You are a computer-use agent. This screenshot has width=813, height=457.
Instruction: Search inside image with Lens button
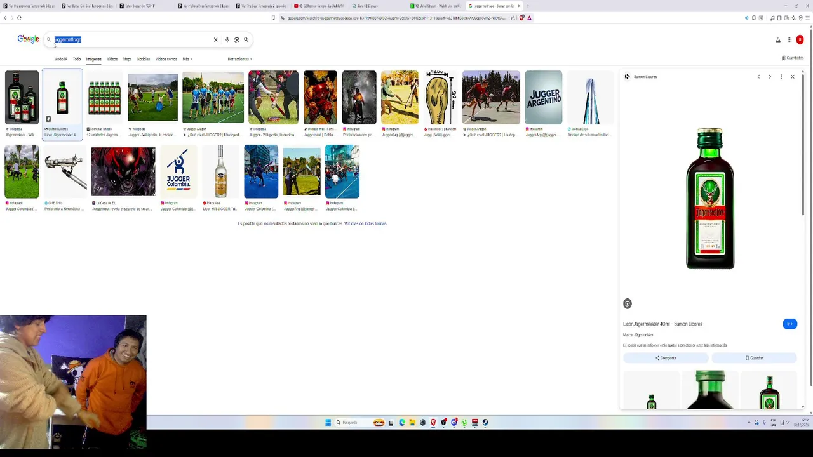click(628, 303)
